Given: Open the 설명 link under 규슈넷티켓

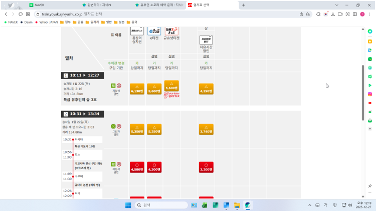Looking at the screenshot, I should point(171,56).
